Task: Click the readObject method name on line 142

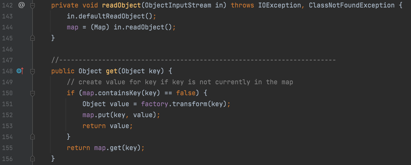Action: (121, 5)
